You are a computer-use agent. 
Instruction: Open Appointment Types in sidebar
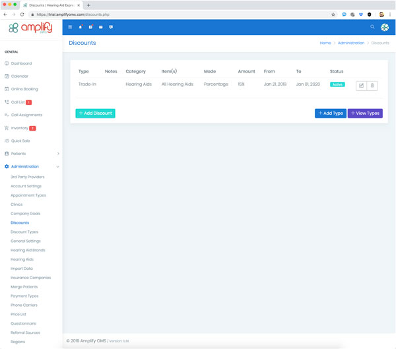(28, 195)
